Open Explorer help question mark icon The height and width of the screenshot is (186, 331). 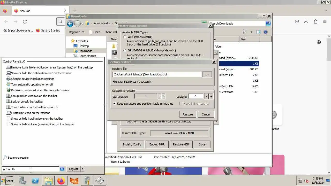(265, 32)
